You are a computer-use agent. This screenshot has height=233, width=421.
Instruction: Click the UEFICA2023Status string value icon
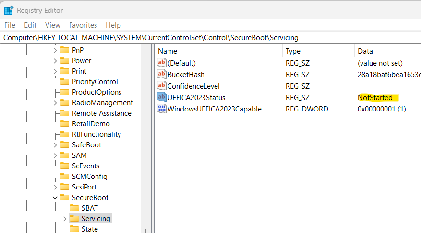click(162, 98)
